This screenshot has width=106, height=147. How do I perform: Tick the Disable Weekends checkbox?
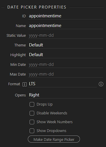tap(32, 113)
